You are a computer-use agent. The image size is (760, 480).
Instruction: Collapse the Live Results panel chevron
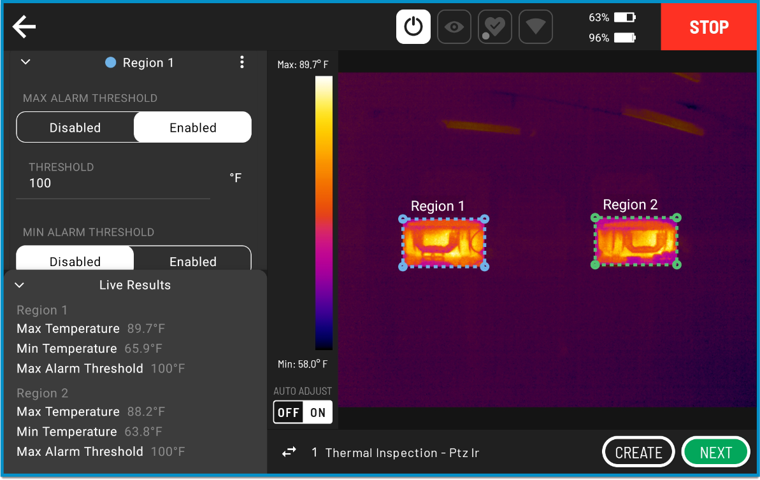pyautogui.click(x=19, y=285)
